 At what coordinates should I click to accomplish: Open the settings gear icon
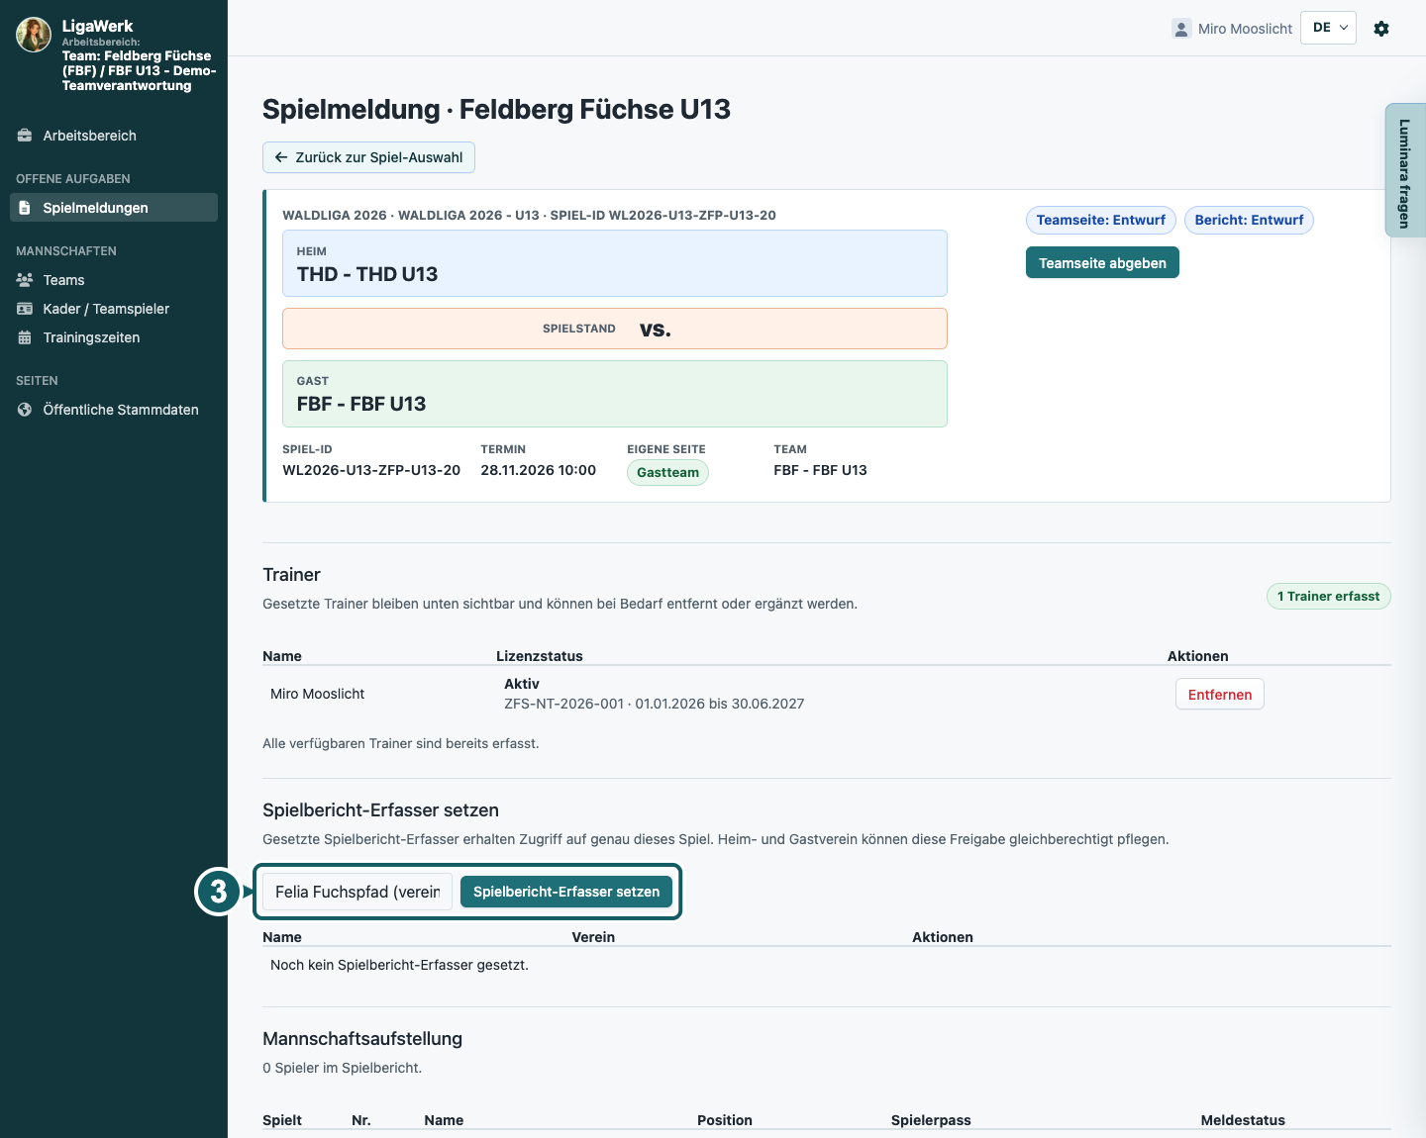click(1381, 29)
